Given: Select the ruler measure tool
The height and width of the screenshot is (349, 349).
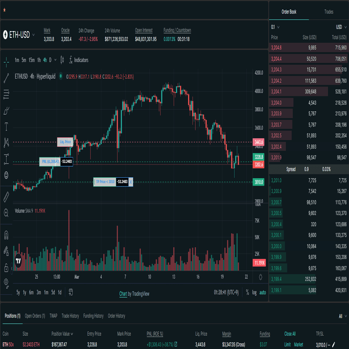Looking at the screenshot, I should tap(6, 197).
